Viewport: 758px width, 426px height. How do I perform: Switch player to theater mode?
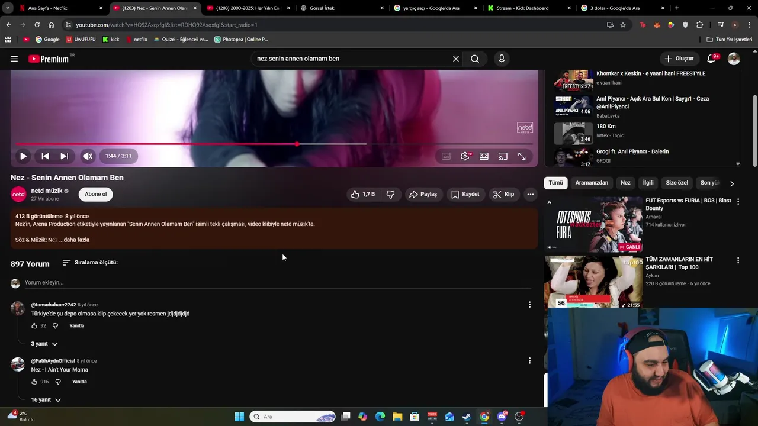[484, 156]
